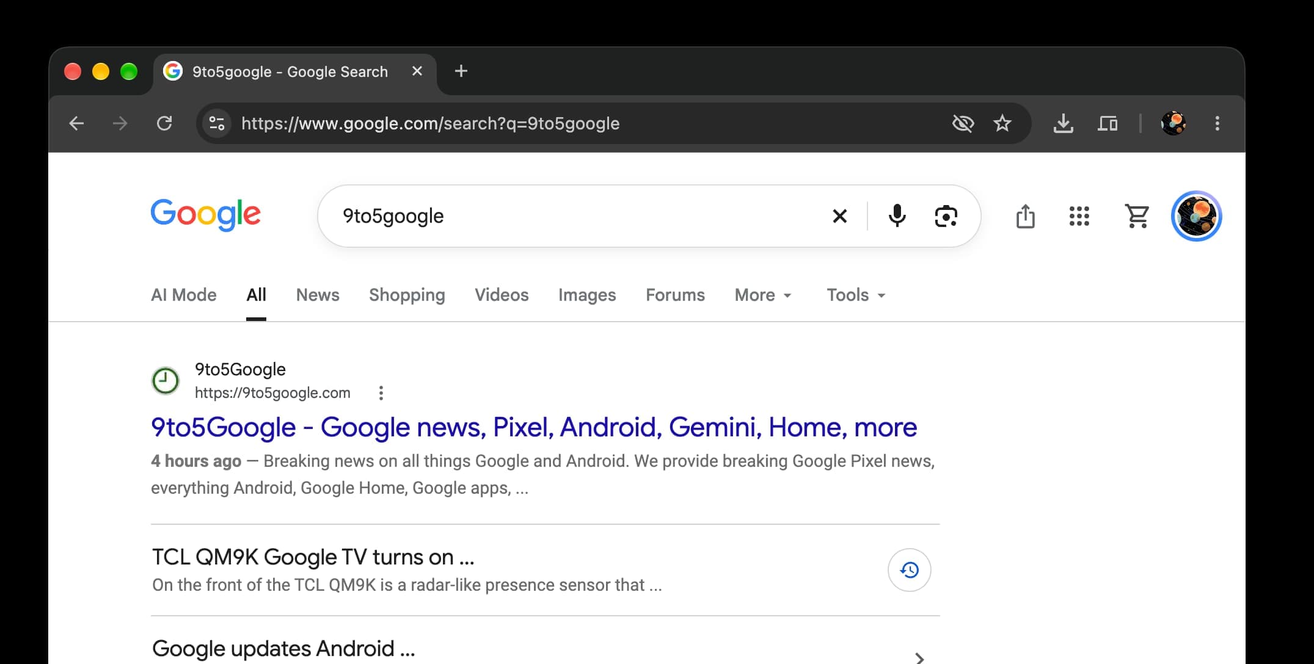Go back with the browser back arrow

click(76, 124)
